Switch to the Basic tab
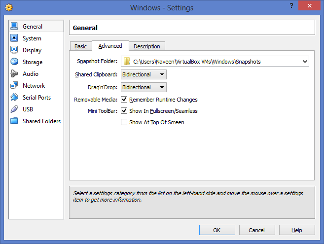Viewport: 324px width, 244px height. (80, 46)
